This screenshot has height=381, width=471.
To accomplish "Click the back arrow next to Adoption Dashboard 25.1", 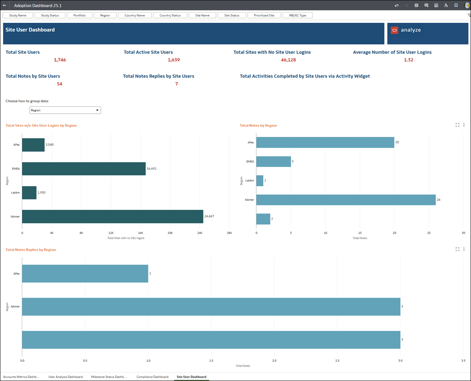I will (x=4, y=5).
